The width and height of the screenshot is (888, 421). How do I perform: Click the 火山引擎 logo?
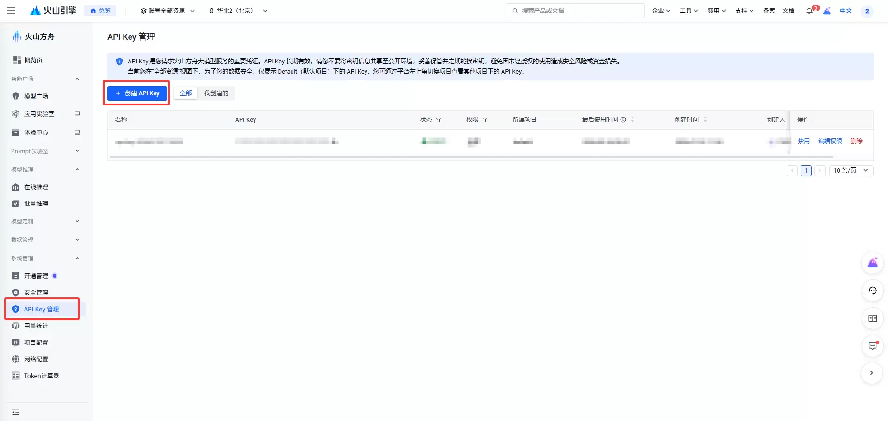tap(52, 10)
